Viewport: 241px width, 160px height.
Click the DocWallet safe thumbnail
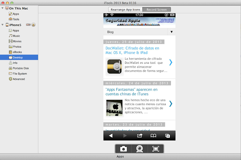click(x=114, y=66)
